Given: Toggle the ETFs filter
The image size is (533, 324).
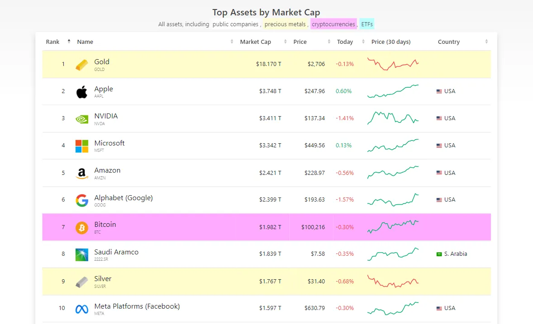Looking at the screenshot, I should (367, 24).
